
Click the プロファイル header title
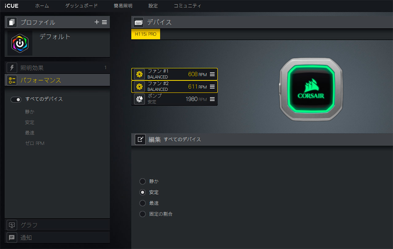point(38,22)
